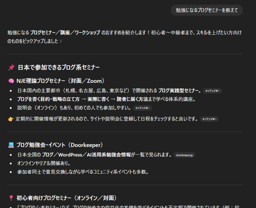Click the bullet line 参加者同士で意見交換しながら学べる
Viewport: 256px width, 208px height.
pyautogui.click(x=83, y=172)
